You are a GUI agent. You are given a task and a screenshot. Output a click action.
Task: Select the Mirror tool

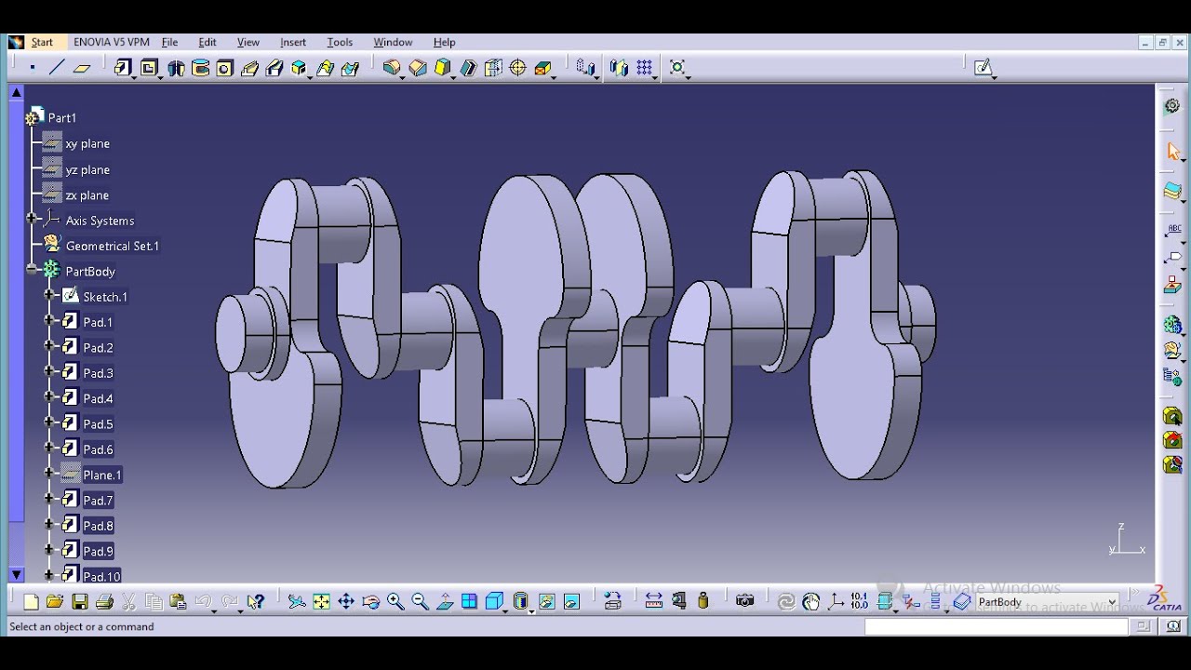coord(619,67)
